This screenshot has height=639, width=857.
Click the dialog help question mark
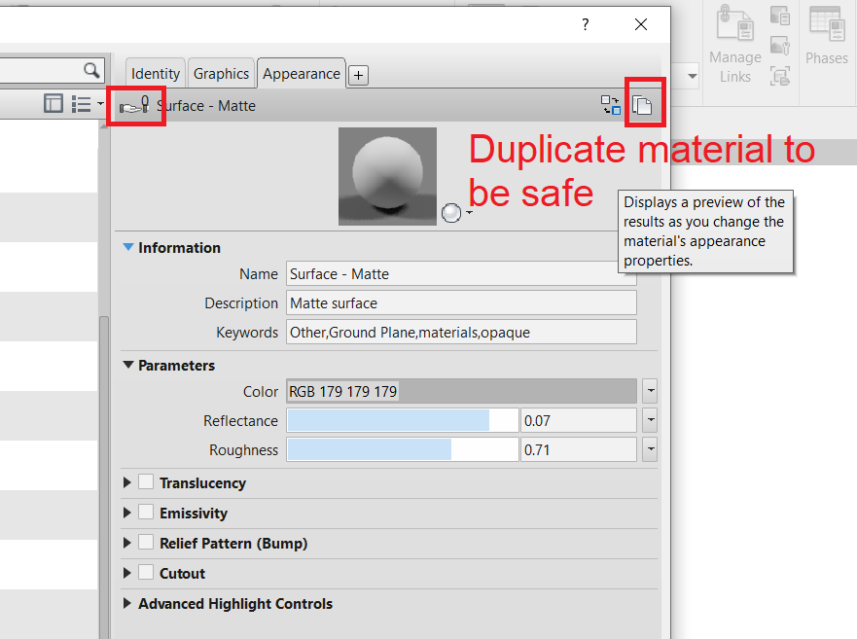click(x=585, y=25)
